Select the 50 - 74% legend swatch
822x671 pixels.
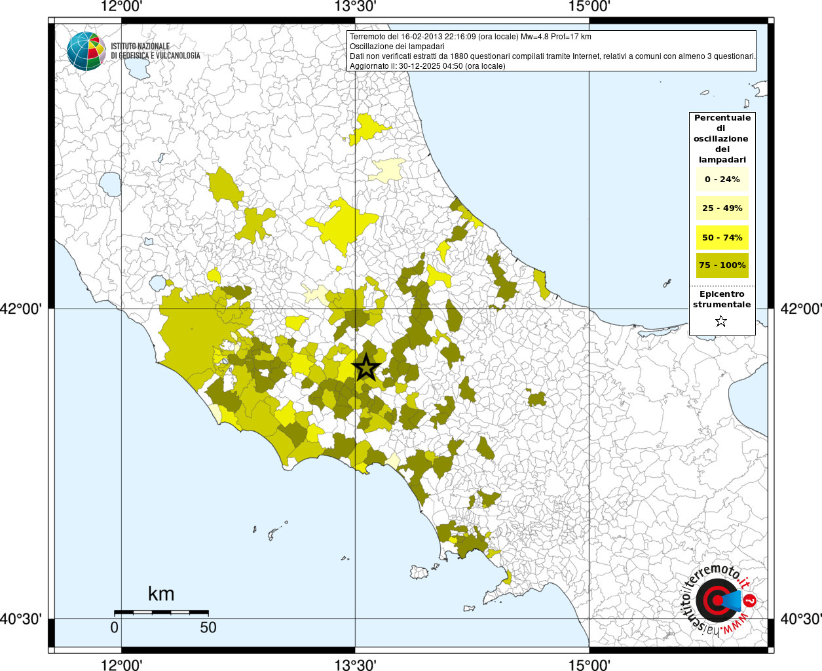[722, 237]
